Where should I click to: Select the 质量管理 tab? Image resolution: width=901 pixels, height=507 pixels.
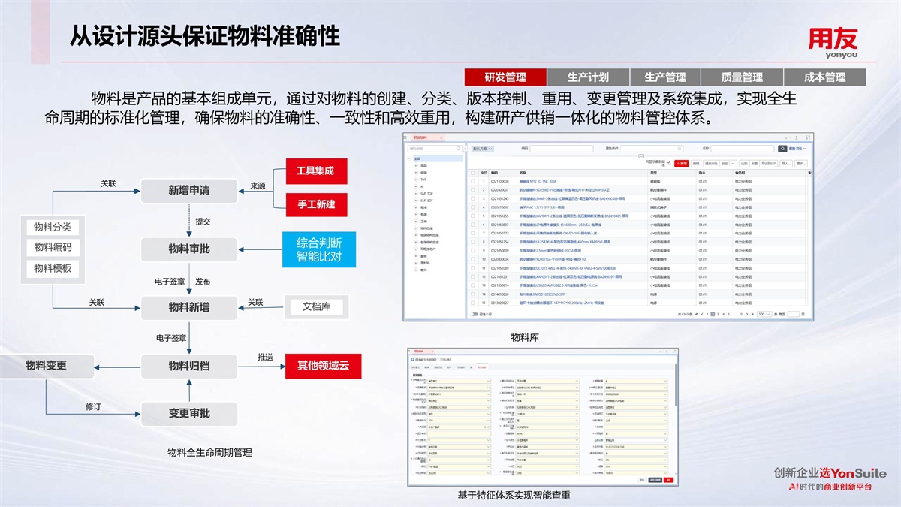[x=742, y=77]
